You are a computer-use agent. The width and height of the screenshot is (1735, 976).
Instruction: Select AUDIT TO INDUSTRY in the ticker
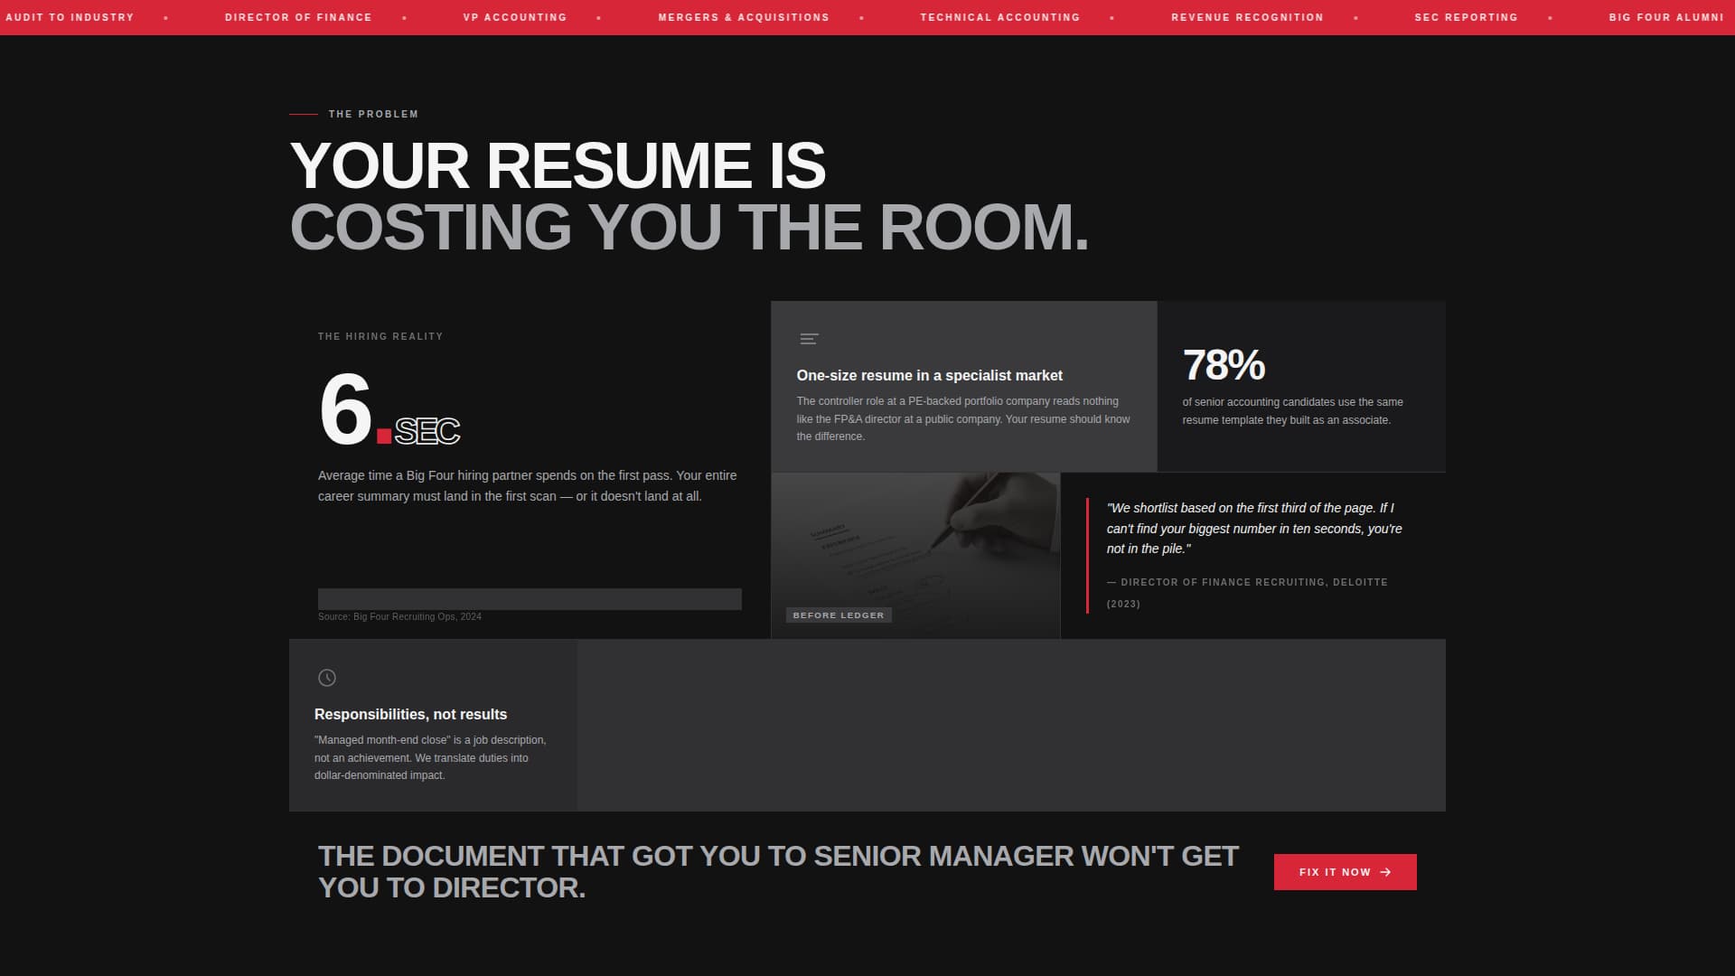click(x=70, y=17)
